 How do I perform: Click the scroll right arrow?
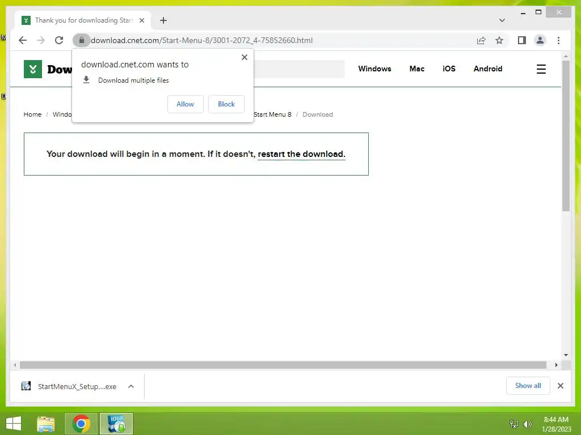(556, 365)
